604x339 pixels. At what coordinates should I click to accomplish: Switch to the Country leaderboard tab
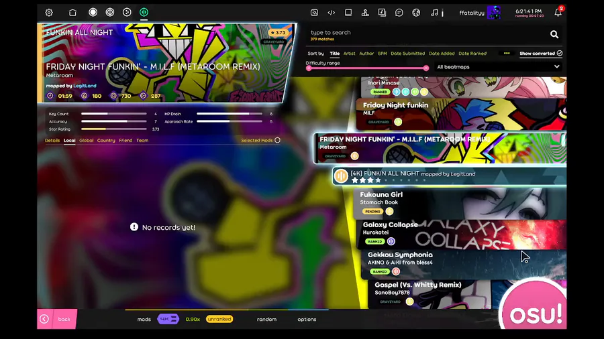pyautogui.click(x=106, y=140)
